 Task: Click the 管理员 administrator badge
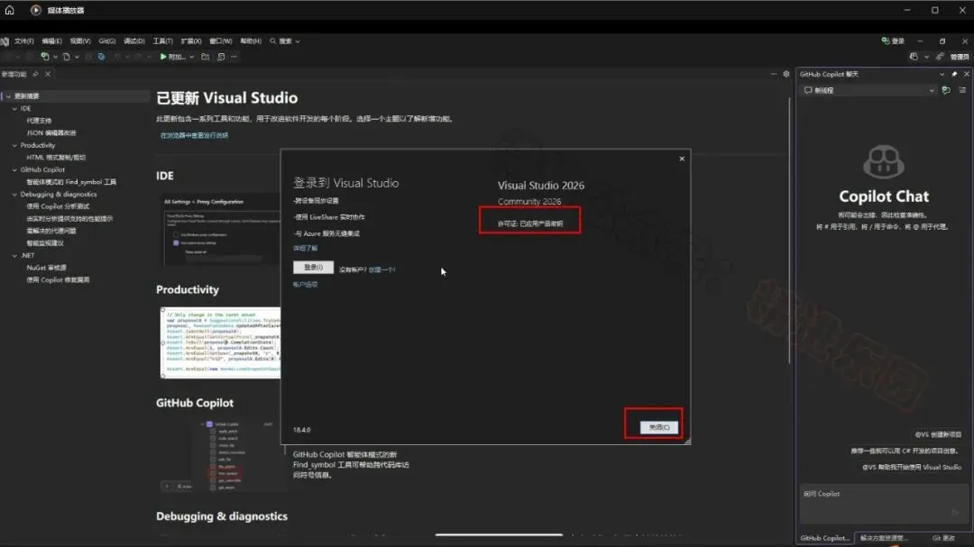(959, 57)
